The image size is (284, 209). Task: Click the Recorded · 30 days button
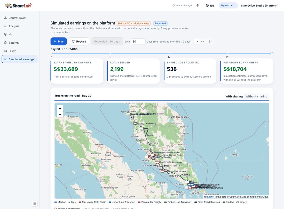pos(107,42)
